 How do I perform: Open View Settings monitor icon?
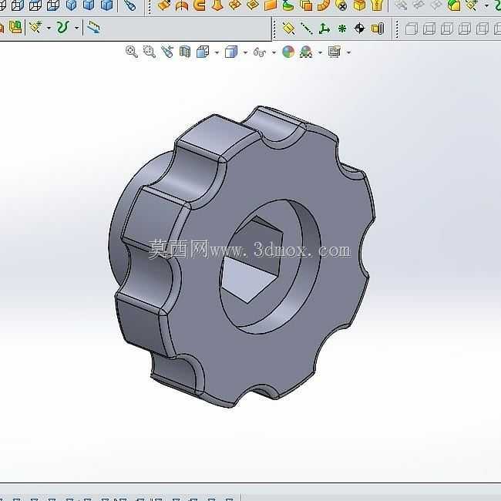pyautogui.click(x=335, y=52)
